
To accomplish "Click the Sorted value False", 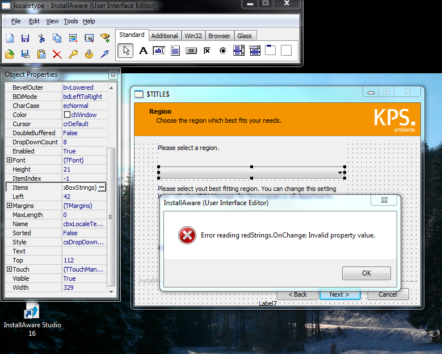I will (x=84, y=233).
